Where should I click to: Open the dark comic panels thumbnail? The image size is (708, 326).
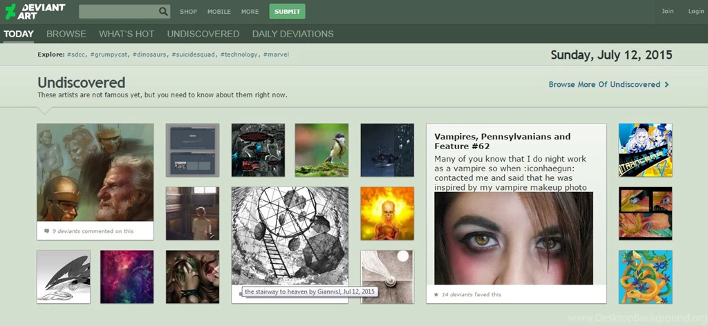click(x=259, y=150)
